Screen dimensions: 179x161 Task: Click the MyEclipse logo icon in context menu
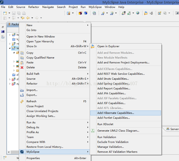tap(22, 152)
